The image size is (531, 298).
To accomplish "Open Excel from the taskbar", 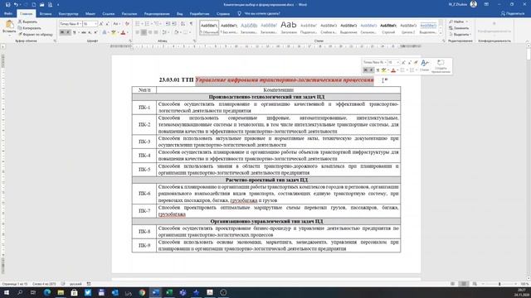I will coord(169,292).
